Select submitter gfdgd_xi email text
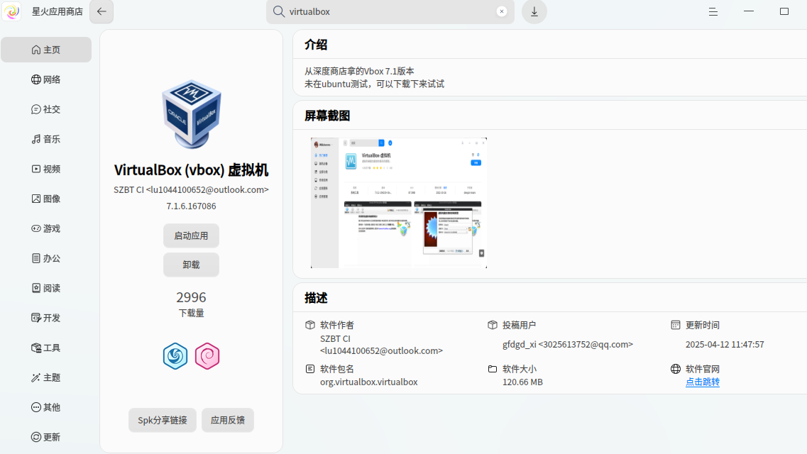Screen dimensions: 807x454 [x=568, y=345]
